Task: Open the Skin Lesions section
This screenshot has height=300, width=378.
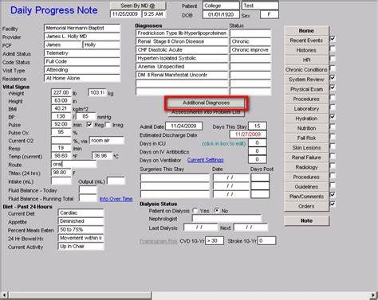Action: (x=306, y=148)
